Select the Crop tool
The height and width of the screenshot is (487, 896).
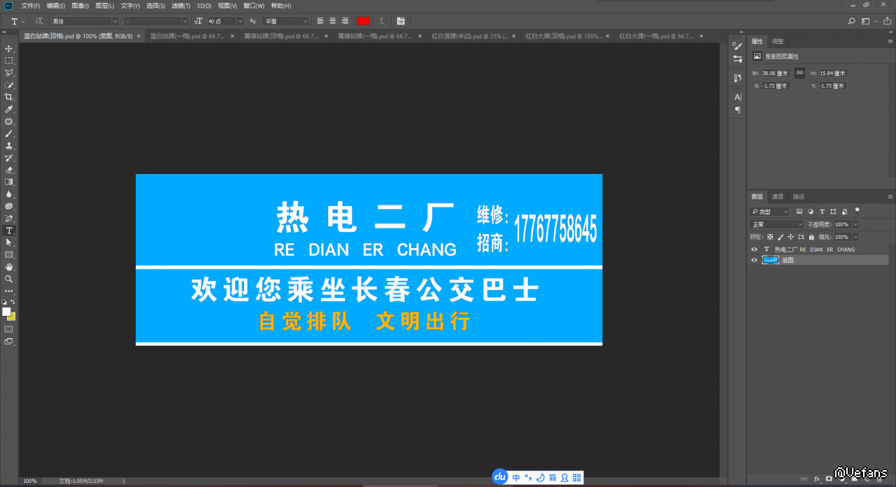coord(9,97)
